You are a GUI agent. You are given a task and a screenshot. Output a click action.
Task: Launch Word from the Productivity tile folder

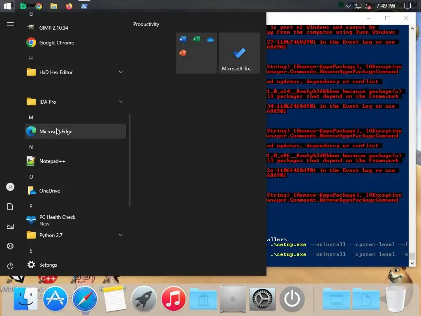point(183,39)
